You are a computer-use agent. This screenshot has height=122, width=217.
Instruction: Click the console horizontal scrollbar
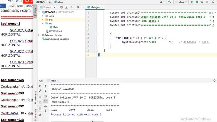[77, 121]
